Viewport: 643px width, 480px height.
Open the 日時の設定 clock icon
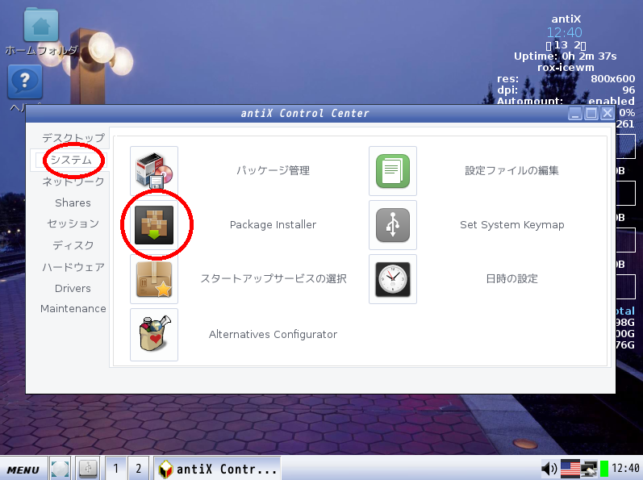(x=393, y=279)
